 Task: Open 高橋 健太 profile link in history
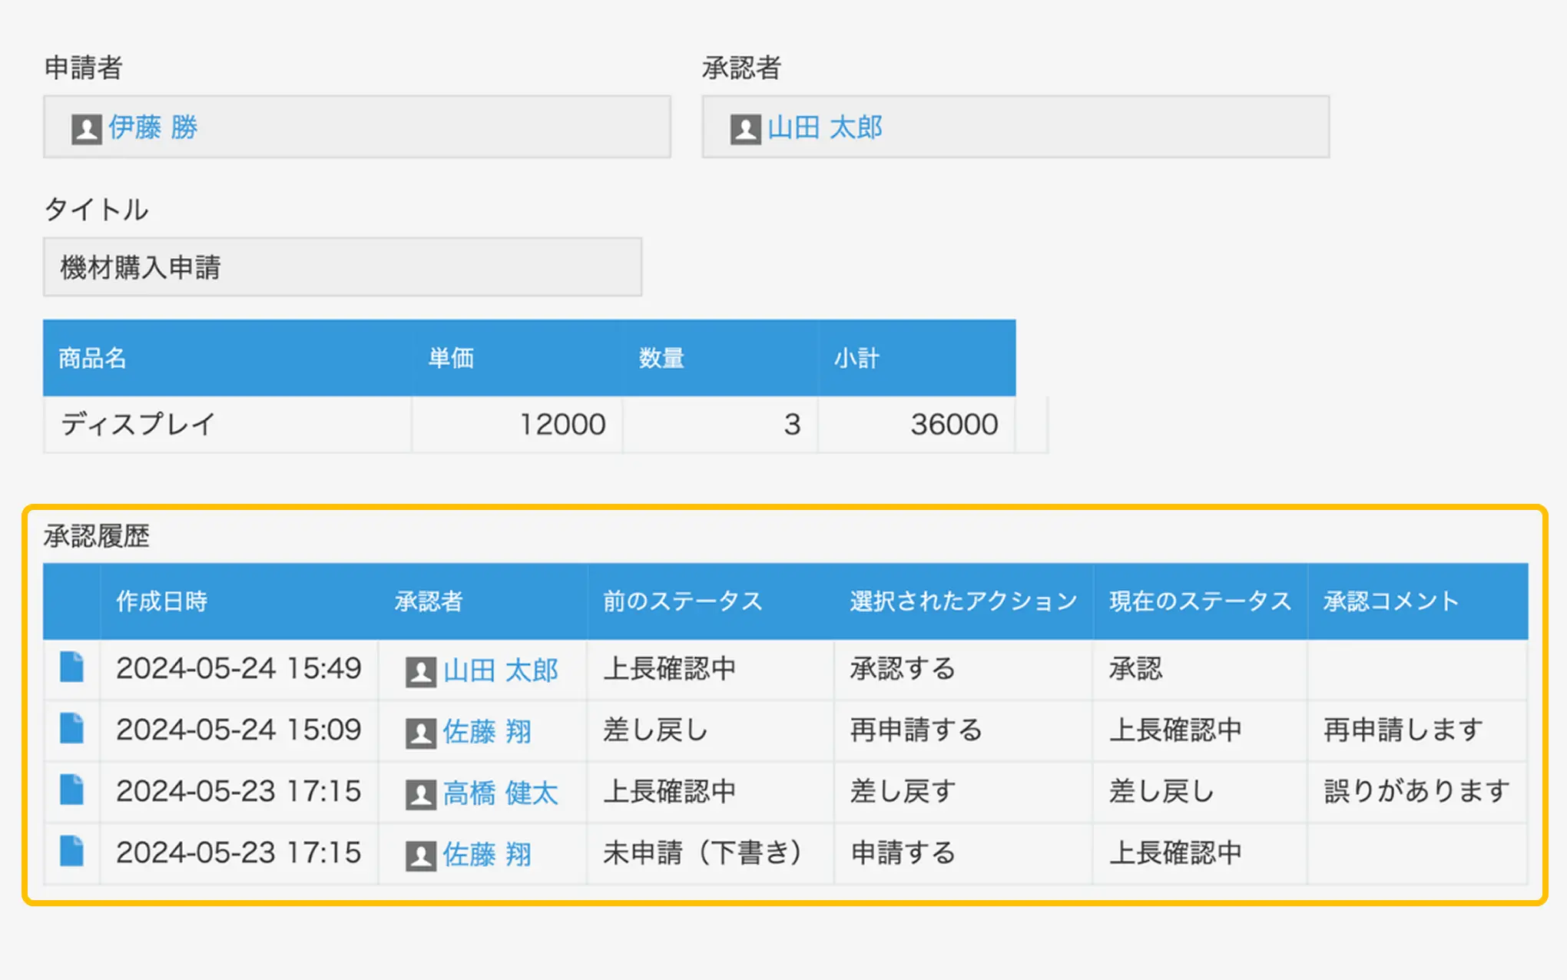pyautogui.click(x=500, y=793)
